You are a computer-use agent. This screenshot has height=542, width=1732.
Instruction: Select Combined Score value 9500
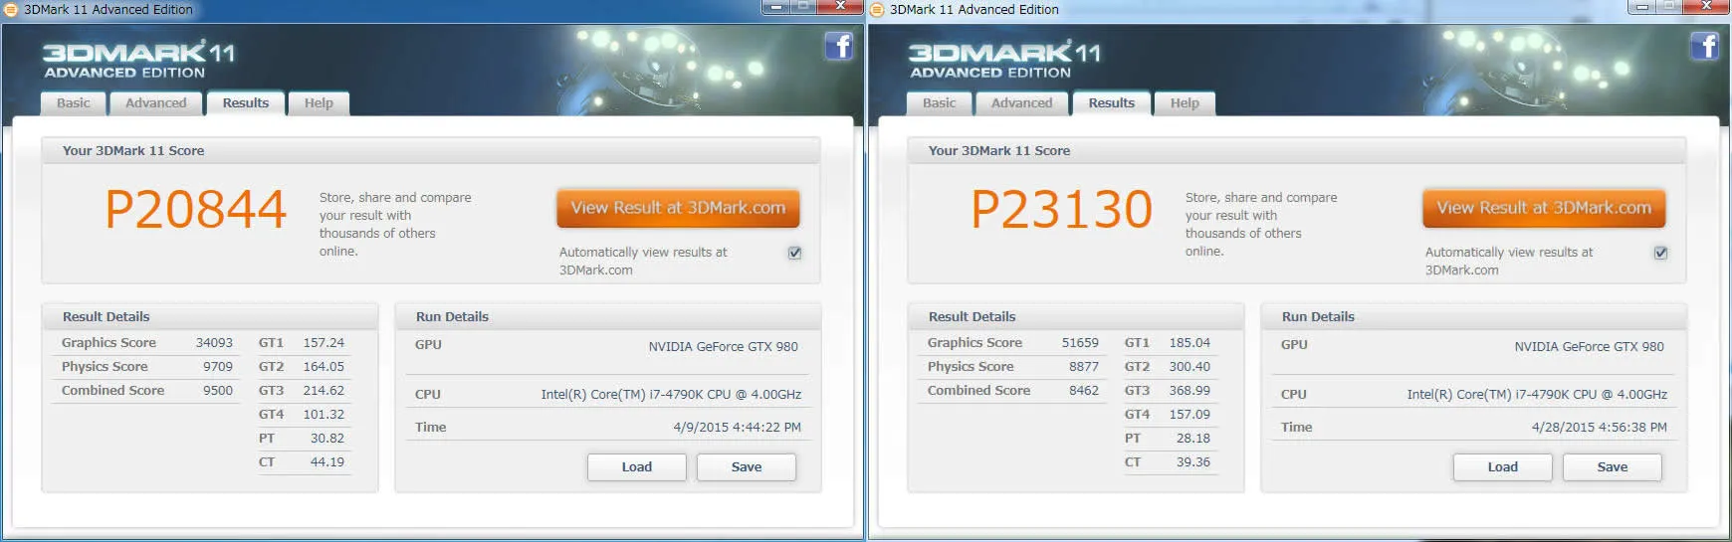[218, 391]
